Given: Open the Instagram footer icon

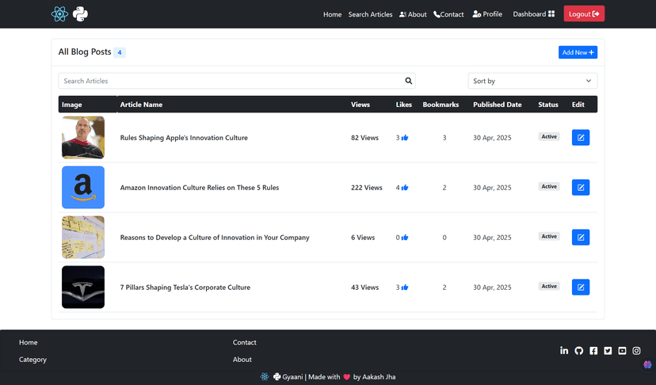Looking at the screenshot, I should [x=636, y=350].
